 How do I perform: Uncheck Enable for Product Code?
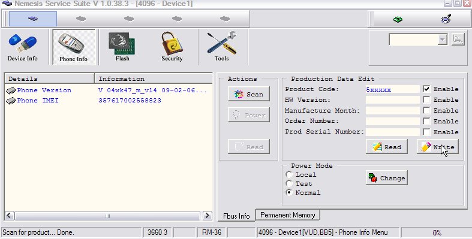(x=426, y=89)
